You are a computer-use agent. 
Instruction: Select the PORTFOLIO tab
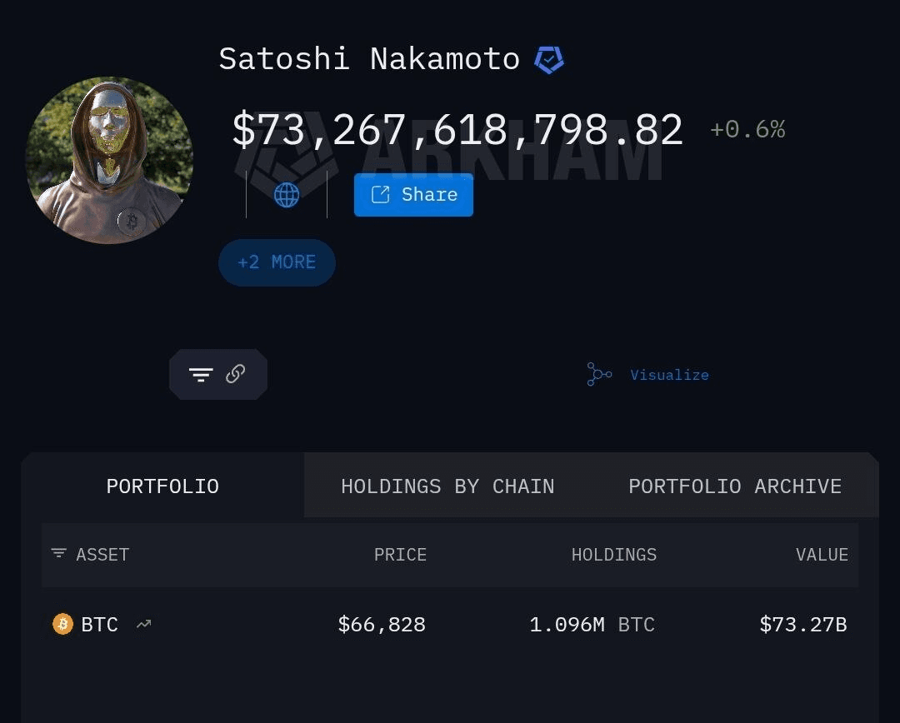162,486
